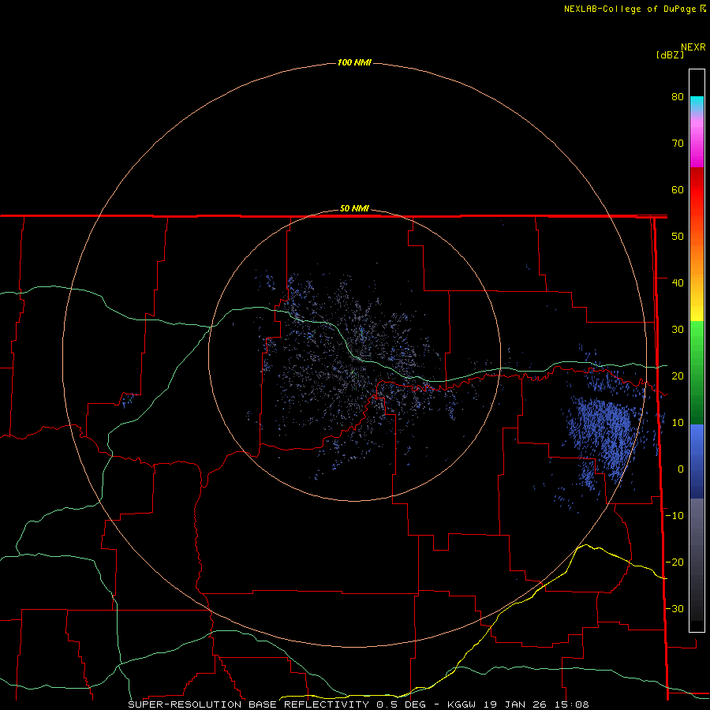Click the 80 dBZ scale value
This screenshot has width=710, height=710.
click(x=678, y=97)
